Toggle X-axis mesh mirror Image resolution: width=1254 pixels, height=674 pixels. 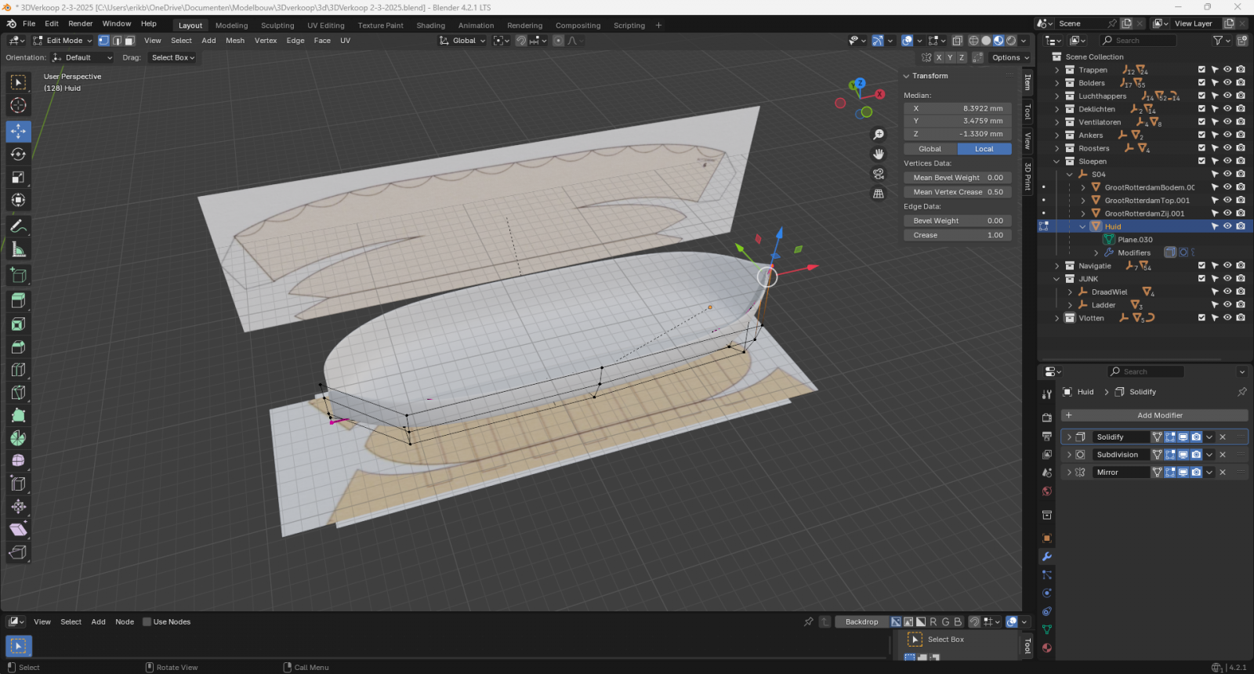click(939, 57)
